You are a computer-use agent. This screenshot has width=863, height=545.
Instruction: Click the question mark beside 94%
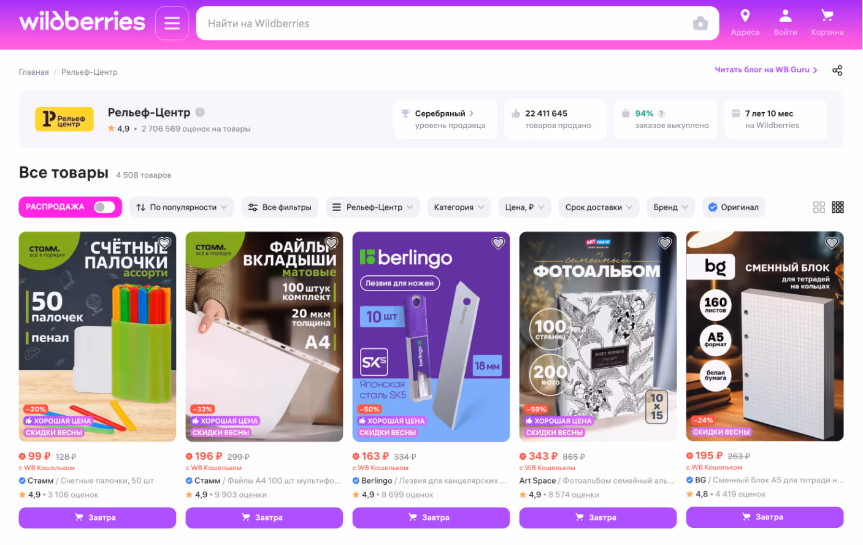tap(661, 113)
